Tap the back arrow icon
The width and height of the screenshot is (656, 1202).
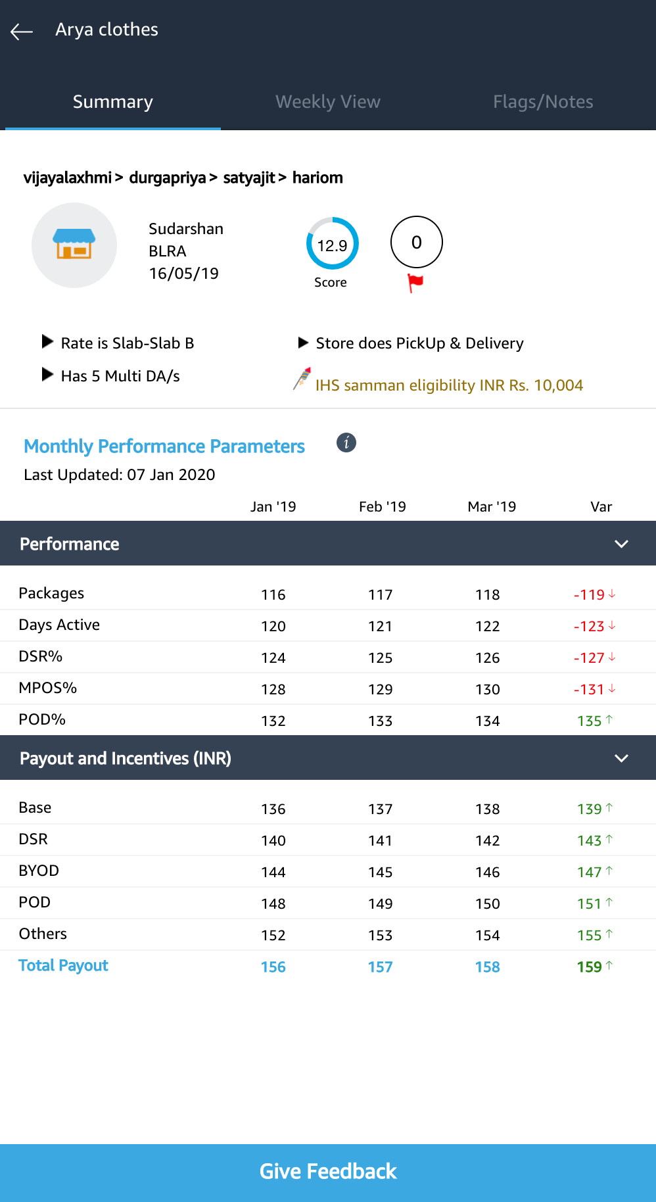[x=22, y=31]
